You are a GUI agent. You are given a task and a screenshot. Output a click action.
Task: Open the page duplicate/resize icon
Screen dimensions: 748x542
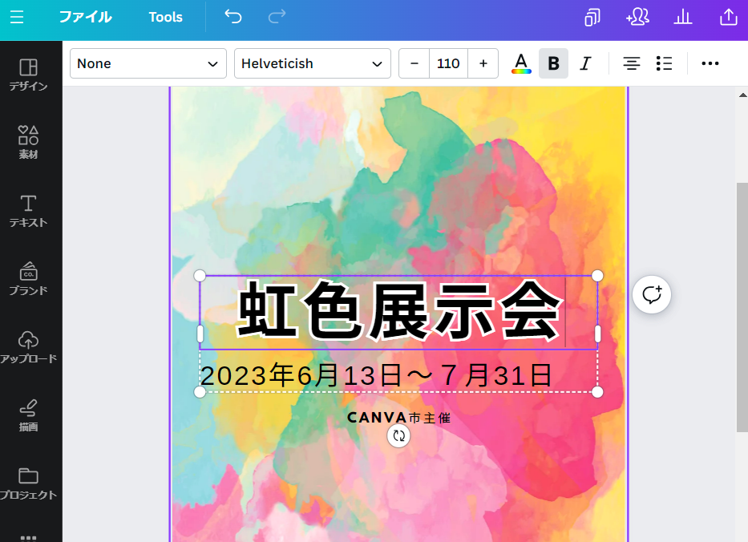tap(592, 17)
